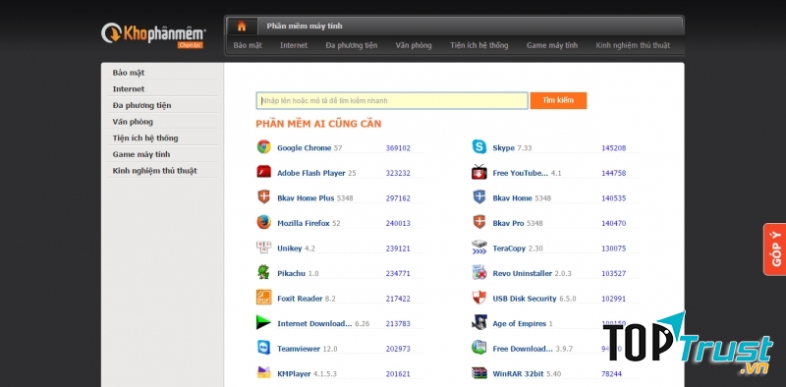The image size is (786, 387).
Task: Click download count 369102 for Chrome
Action: [x=398, y=148]
